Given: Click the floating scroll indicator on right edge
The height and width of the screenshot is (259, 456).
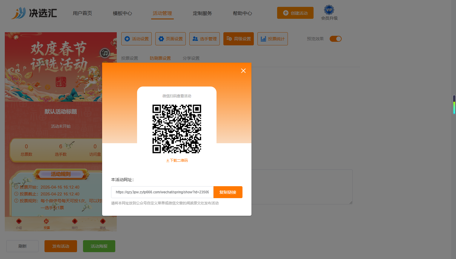Looking at the screenshot, I should [x=454, y=105].
